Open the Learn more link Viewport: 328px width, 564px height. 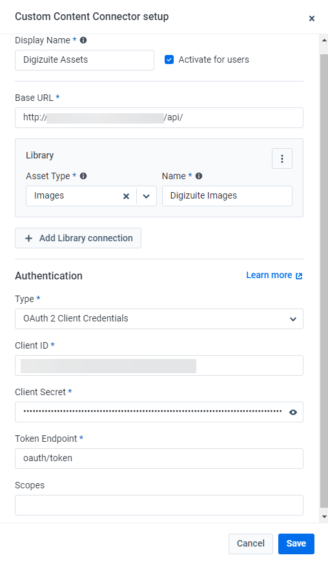(x=269, y=275)
